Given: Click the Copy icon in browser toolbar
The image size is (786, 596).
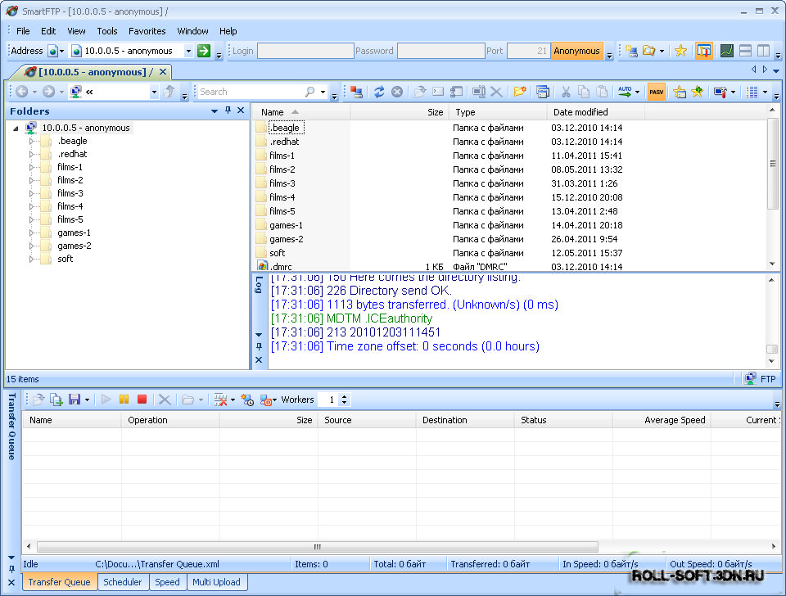Looking at the screenshot, I should (x=584, y=92).
